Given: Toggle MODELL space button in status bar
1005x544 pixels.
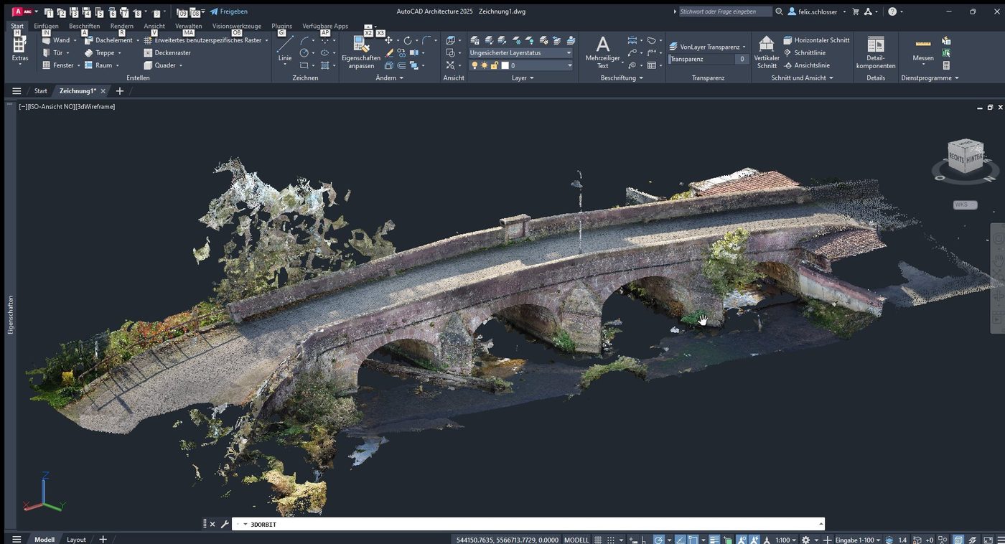Looking at the screenshot, I should point(576,540).
